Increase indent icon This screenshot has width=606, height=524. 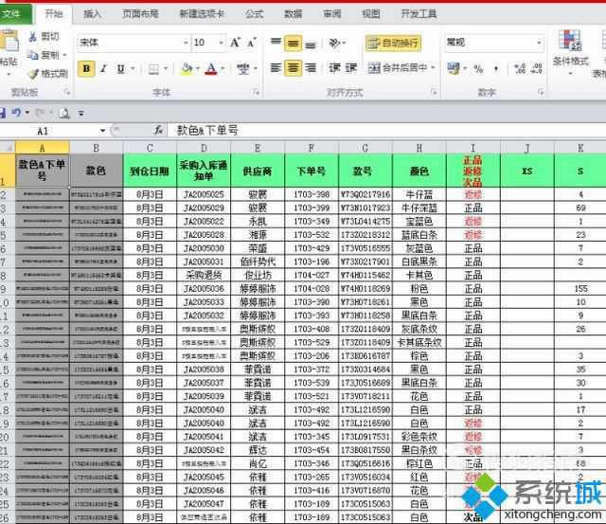pyautogui.click(x=351, y=68)
